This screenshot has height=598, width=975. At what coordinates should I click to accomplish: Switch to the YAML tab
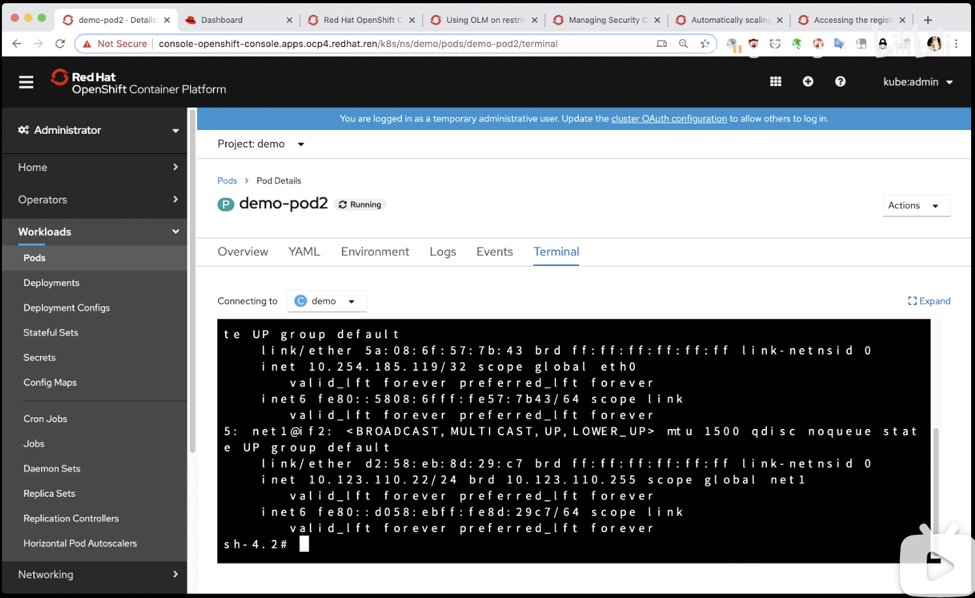click(x=304, y=252)
